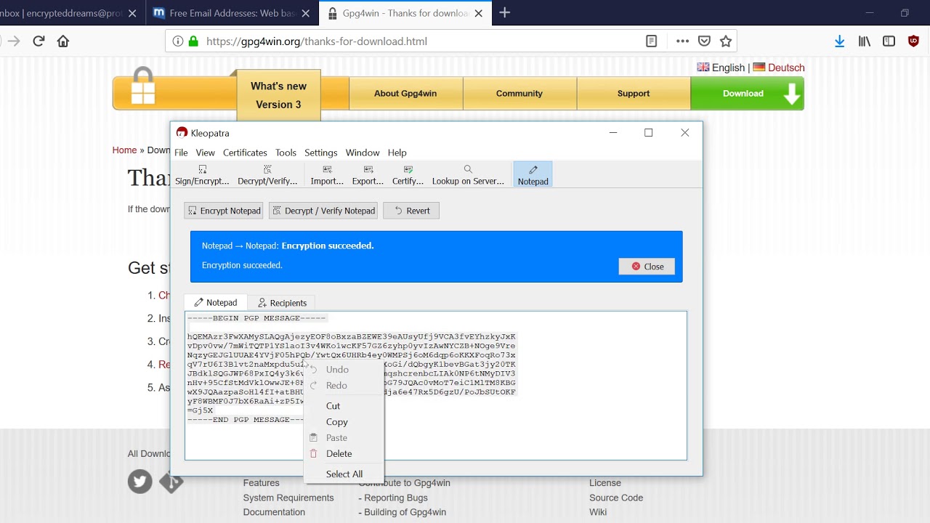The height and width of the screenshot is (523, 930).
Task: Open Kleopatra Help menu
Action: click(397, 153)
